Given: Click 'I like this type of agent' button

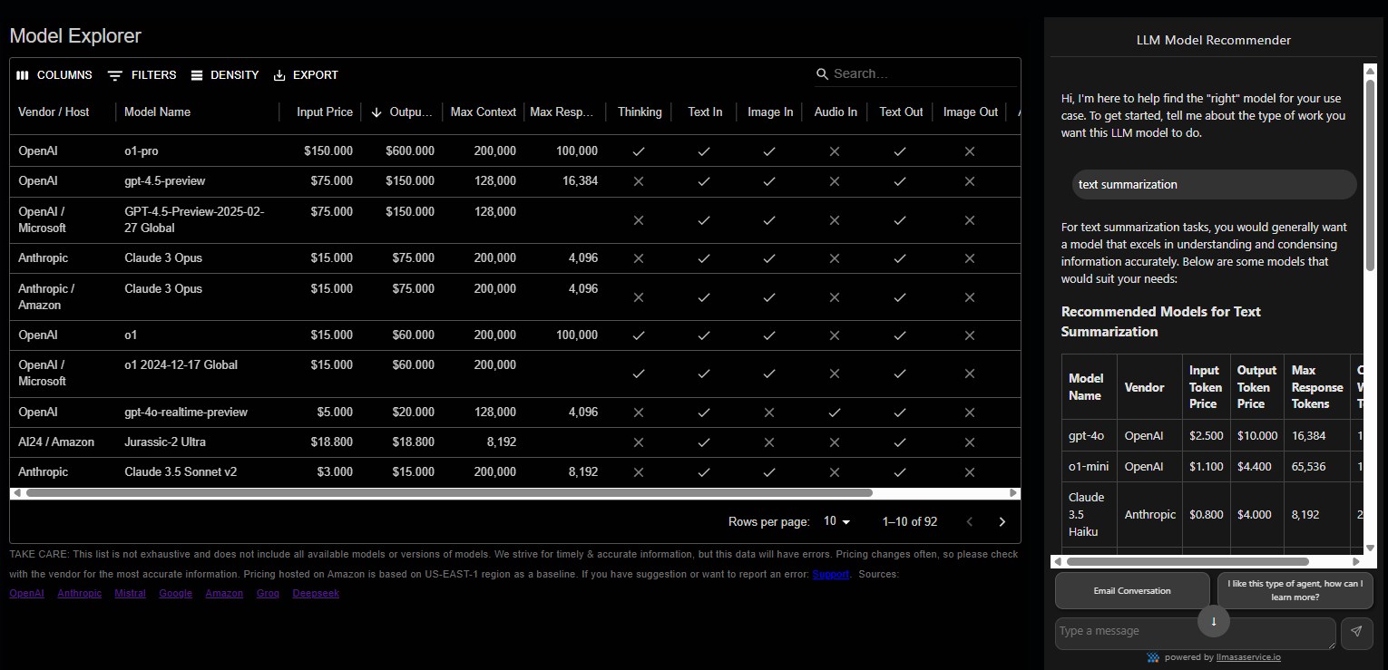Looking at the screenshot, I should [1295, 590].
